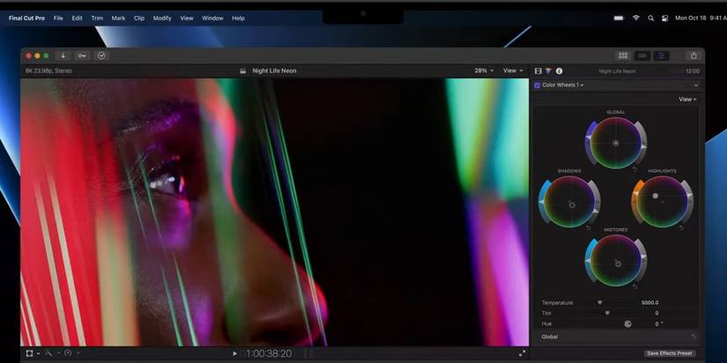Click the Wi-Fi status icon in menu bar
This screenshot has height=363, width=727.
[636, 18]
